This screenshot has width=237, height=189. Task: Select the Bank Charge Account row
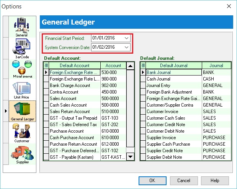(x=74, y=85)
